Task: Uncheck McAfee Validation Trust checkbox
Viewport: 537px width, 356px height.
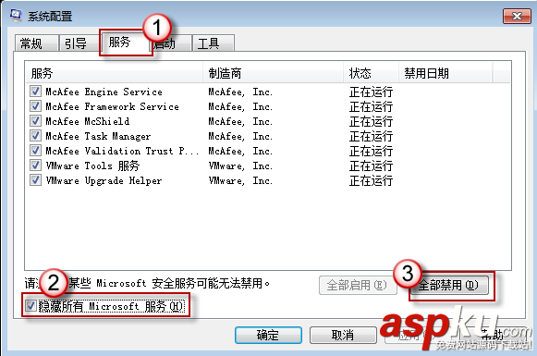Action: pyautogui.click(x=35, y=151)
